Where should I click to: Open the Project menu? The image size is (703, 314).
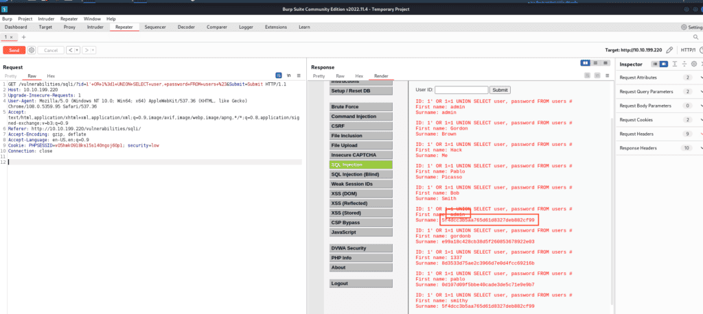(25, 19)
